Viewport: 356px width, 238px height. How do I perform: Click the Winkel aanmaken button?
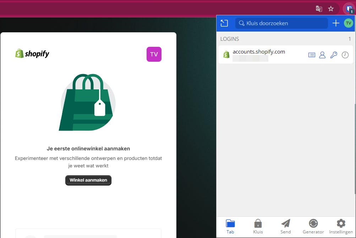tap(88, 180)
